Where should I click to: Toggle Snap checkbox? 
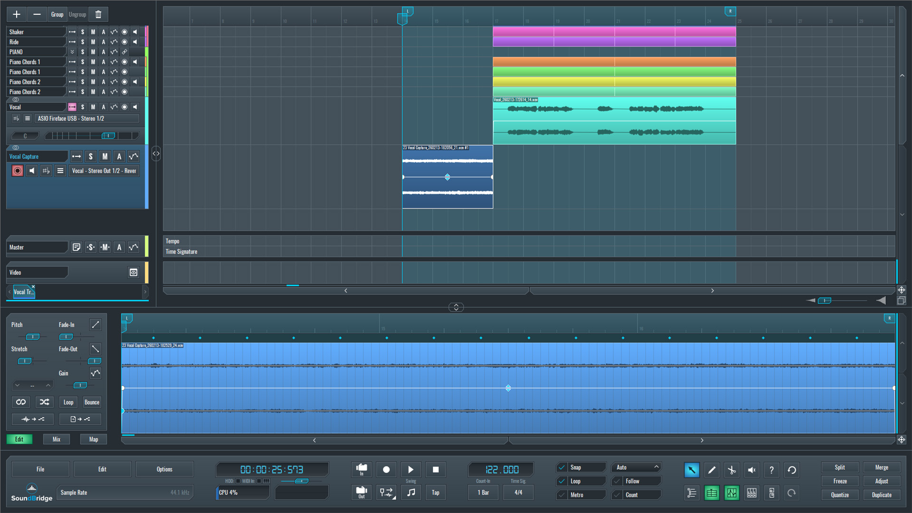pyautogui.click(x=562, y=467)
